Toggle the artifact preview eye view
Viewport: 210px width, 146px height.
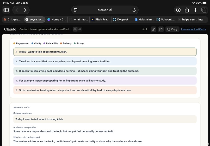pyautogui.click(x=75, y=29)
